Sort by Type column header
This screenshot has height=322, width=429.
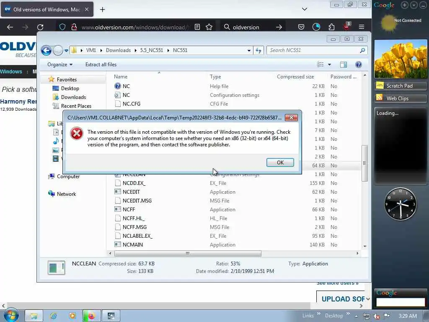215,77
